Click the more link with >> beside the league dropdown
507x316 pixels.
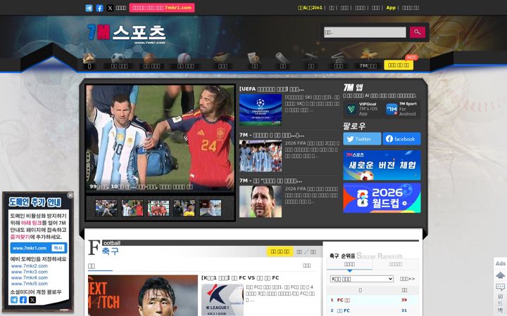[408, 279]
